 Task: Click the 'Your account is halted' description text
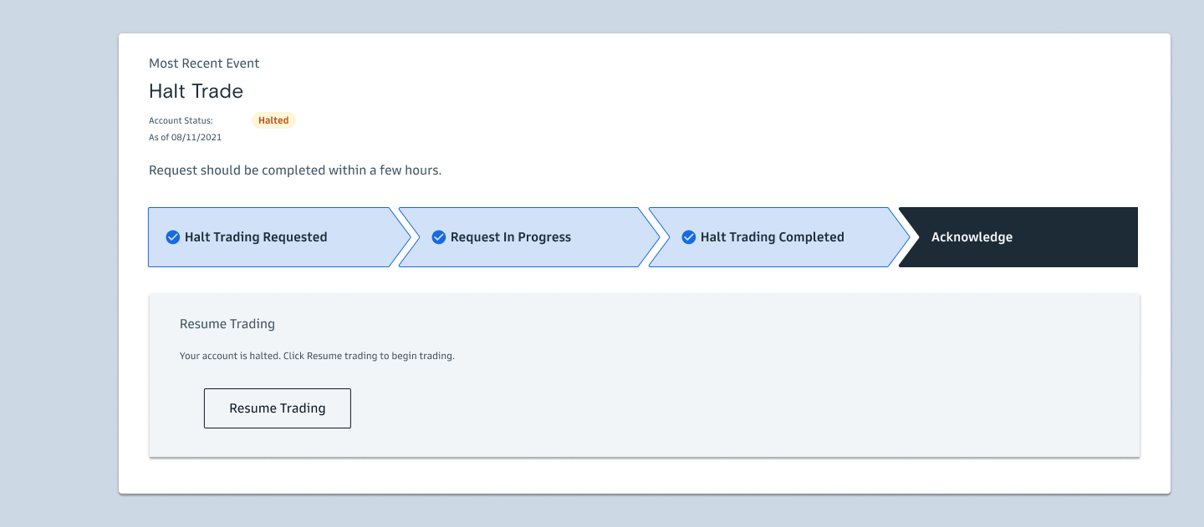point(317,356)
